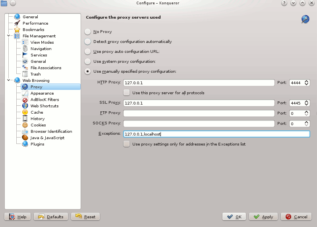The width and height of the screenshot is (317, 227).
Task: Click the title bar help question mark
Action: (284, 3)
